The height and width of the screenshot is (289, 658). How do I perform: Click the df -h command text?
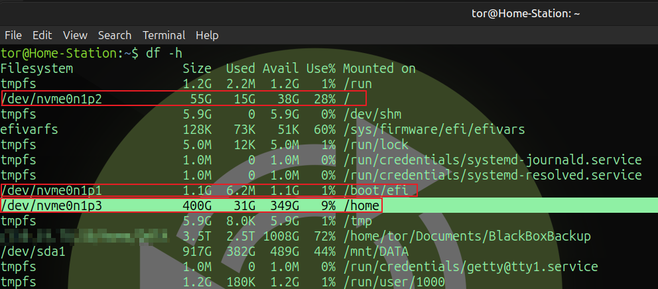pyautogui.click(x=163, y=53)
